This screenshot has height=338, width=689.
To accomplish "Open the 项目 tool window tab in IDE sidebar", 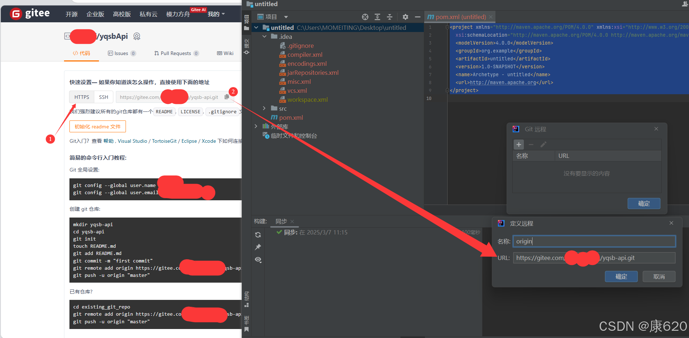I will coord(246,23).
